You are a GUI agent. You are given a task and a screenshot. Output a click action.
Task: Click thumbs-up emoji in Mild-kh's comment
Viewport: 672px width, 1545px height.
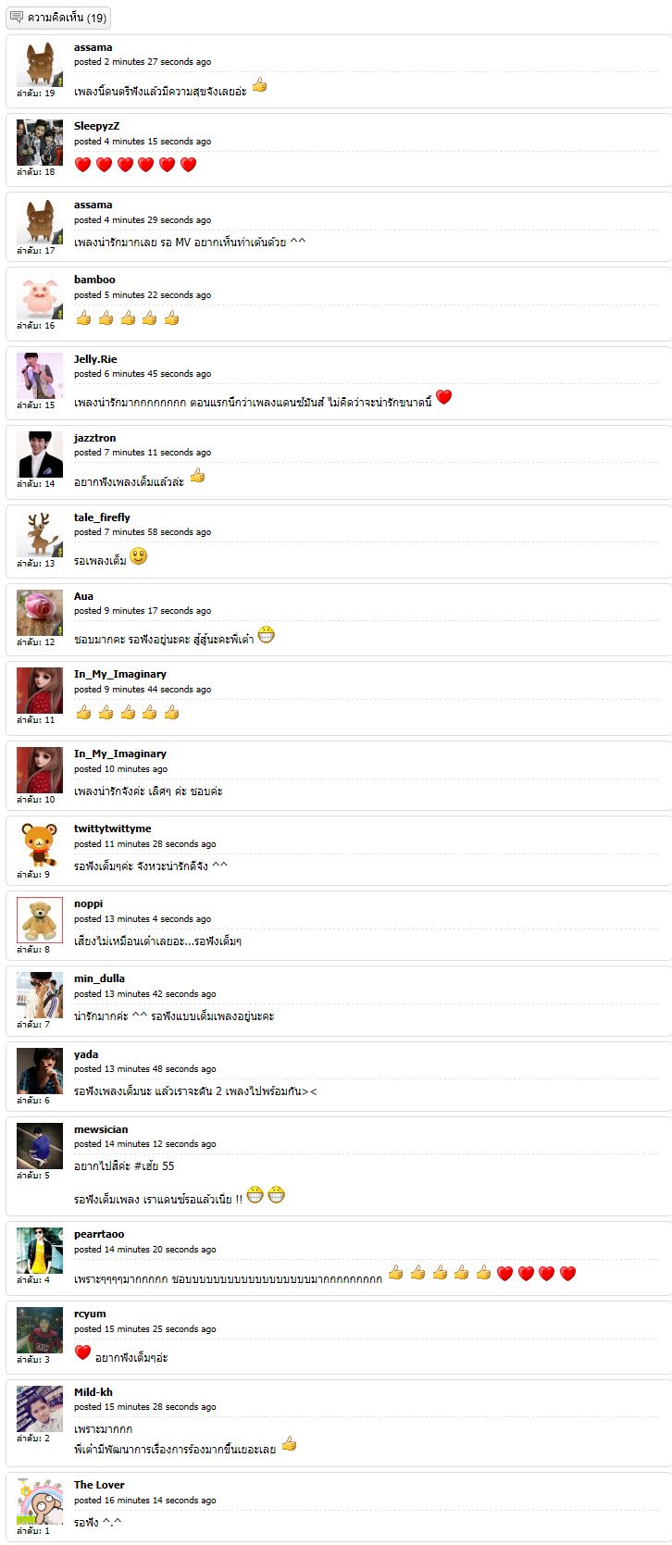pos(289,1444)
